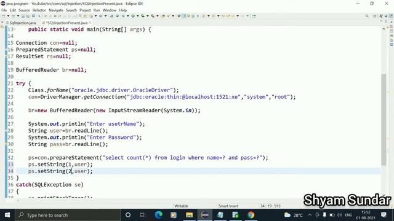The height and width of the screenshot is (221, 394).
Task: Maximize the editor area
Action: [x=386, y=22]
